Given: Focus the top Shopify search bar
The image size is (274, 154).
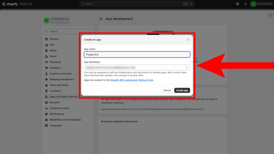Looking at the screenshot, I should click(x=137, y=4).
